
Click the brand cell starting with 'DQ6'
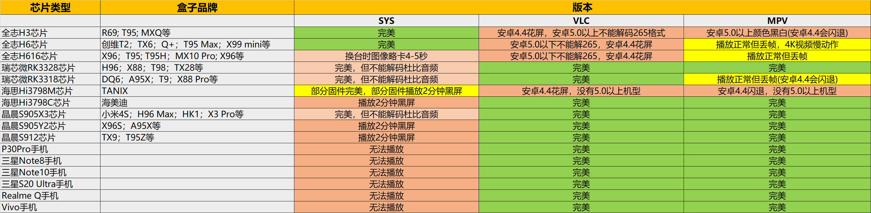pyautogui.click(x=197, y=79)
